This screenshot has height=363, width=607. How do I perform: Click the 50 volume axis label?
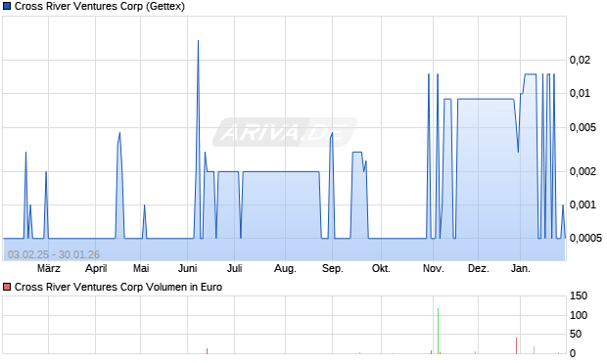576,334
